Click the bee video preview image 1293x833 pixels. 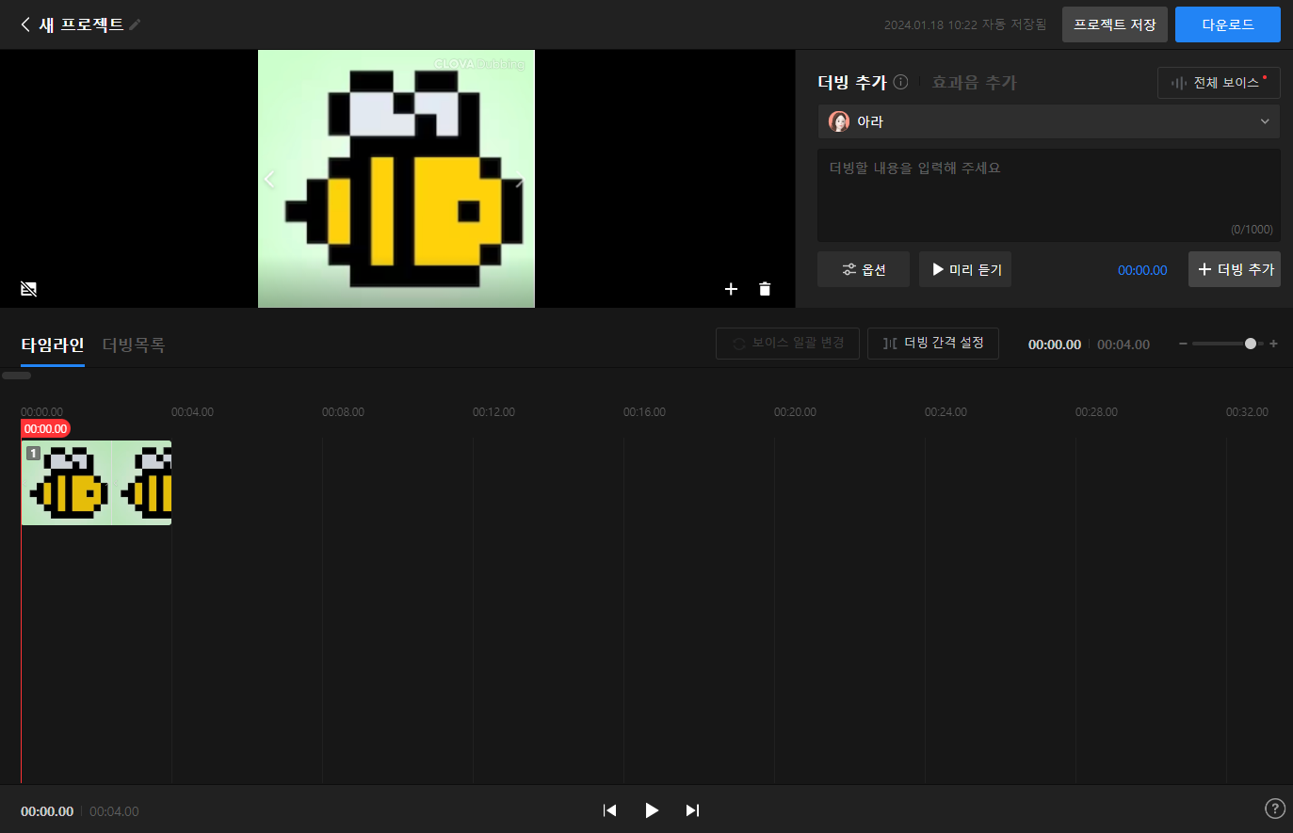[396, 179]
